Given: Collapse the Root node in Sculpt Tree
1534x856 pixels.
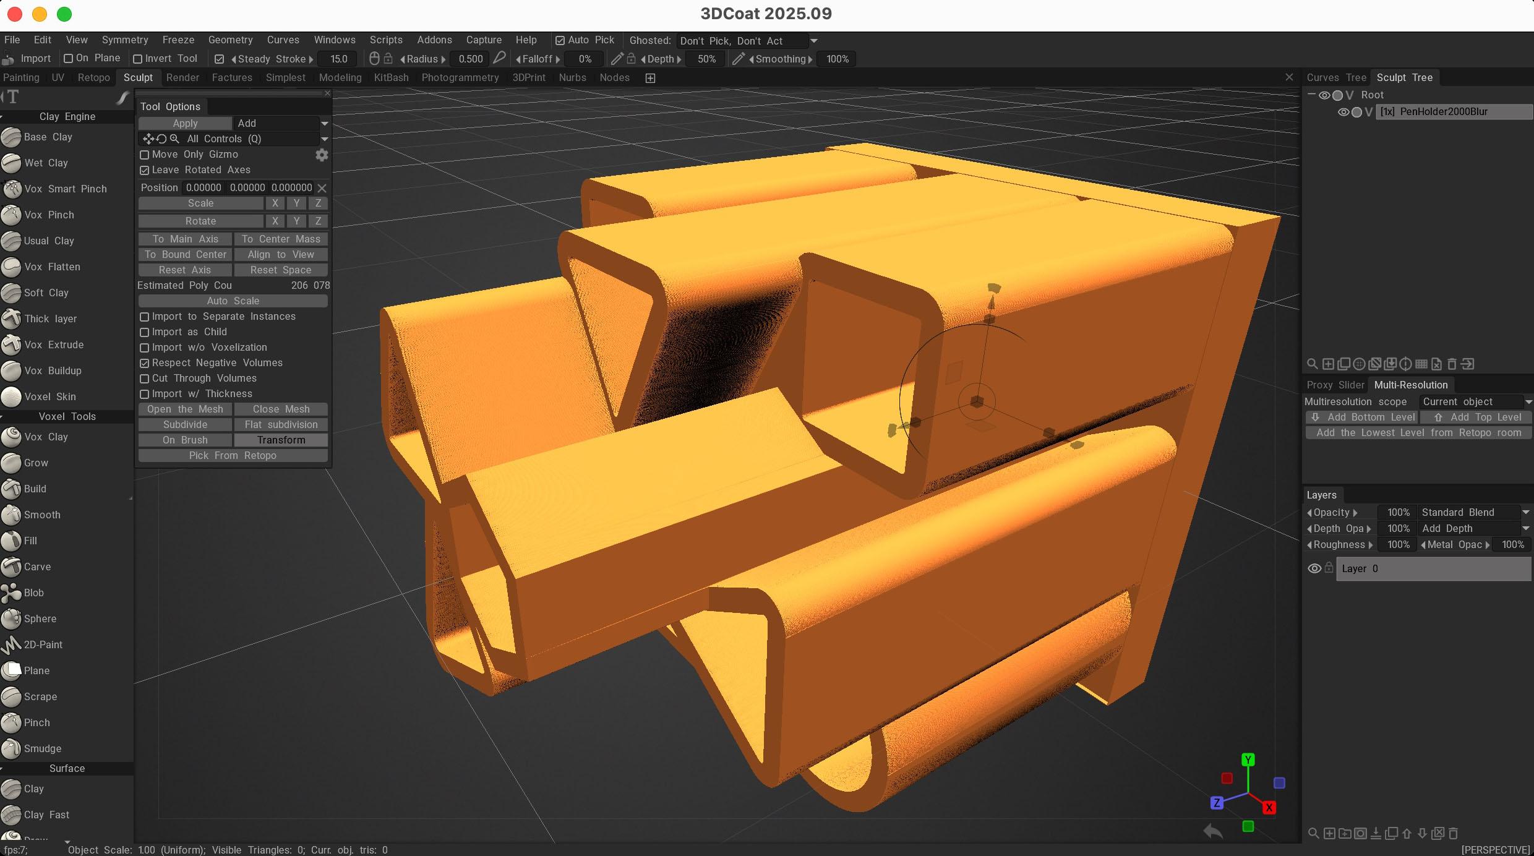Looking at the screenshot, I should pyautogui.click(x=1311, y=95).
